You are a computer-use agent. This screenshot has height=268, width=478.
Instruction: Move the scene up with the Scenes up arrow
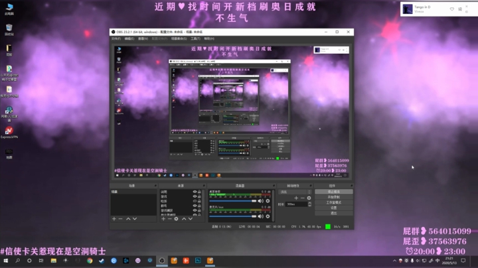(128, 219)
